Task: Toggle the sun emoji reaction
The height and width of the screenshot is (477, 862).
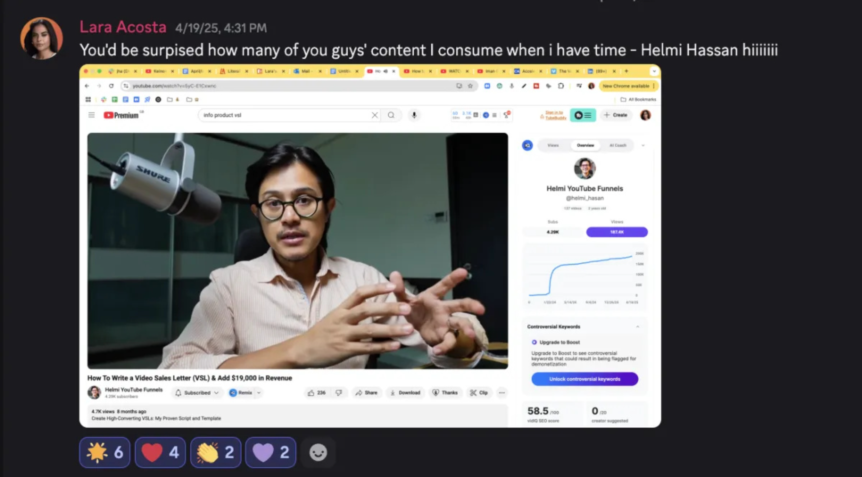Action: (x=105, y=452)
